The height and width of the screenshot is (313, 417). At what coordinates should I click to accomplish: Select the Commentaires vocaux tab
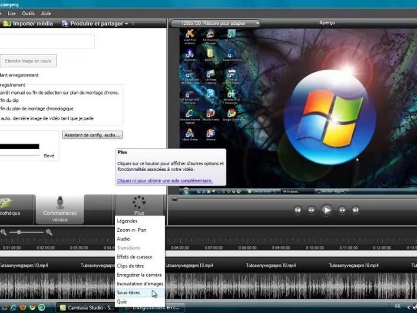(60, 210)
